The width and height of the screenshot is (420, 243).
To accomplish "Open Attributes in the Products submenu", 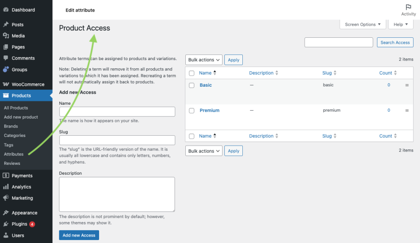I will (x=14, y=154).
